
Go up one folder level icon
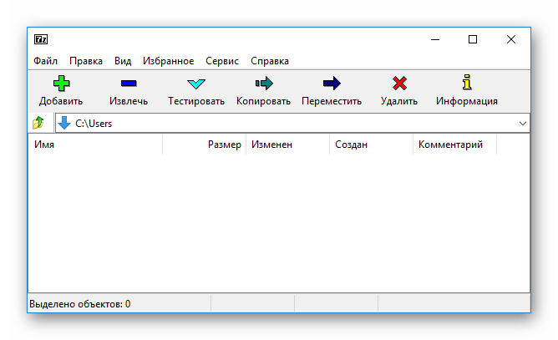click(38, 123)
